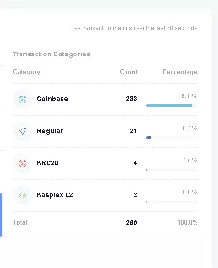Click the Coinbase count value 233
The width and height of the screenshot is (218, 268).
[x=131, y=99]
